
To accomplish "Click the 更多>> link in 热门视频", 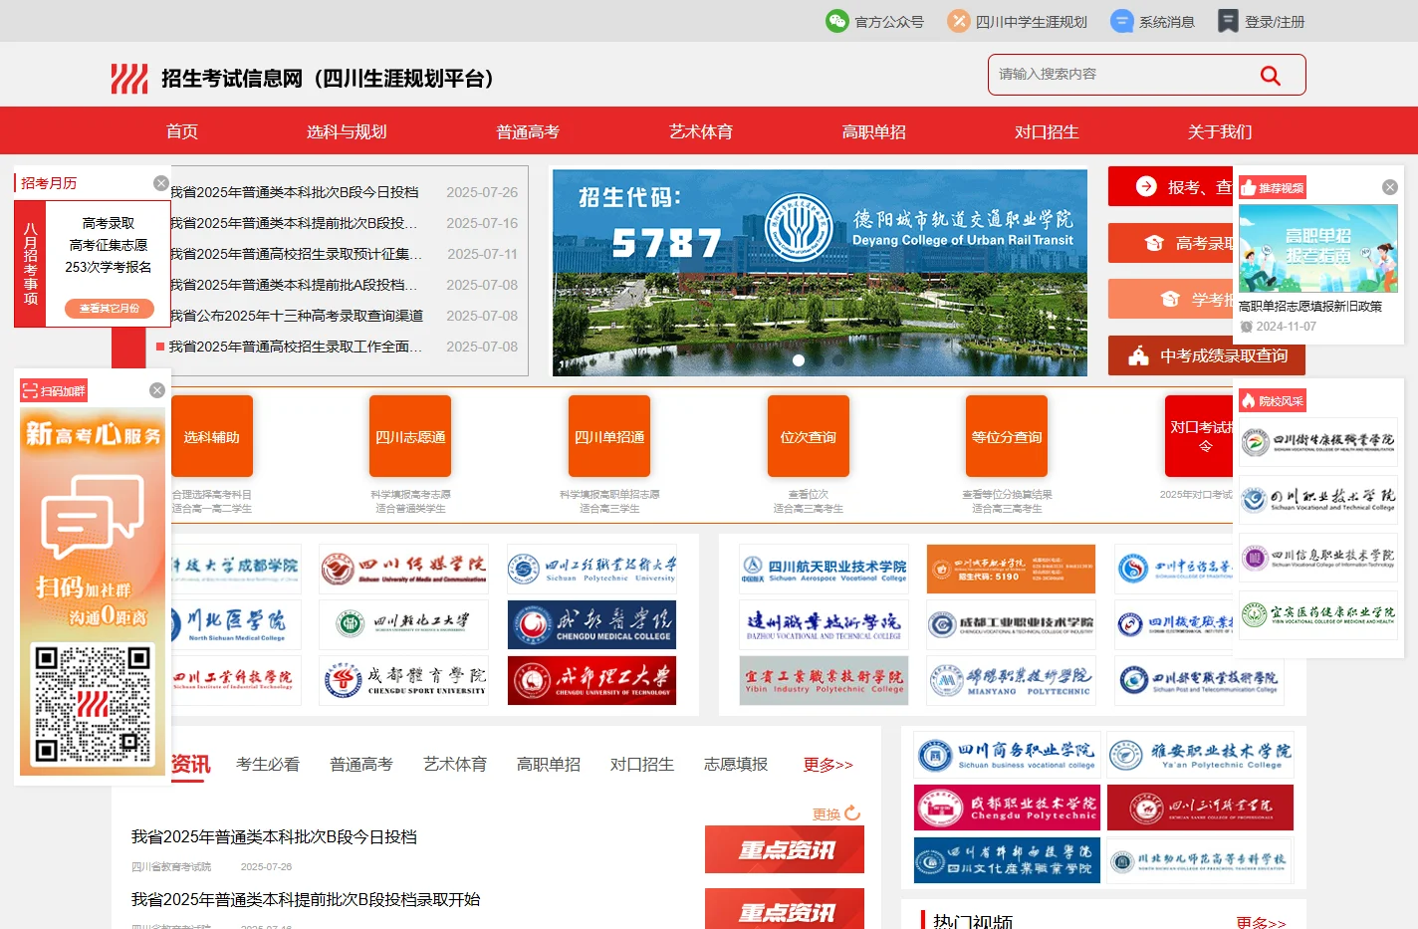I will click(x=1261, y=922).
